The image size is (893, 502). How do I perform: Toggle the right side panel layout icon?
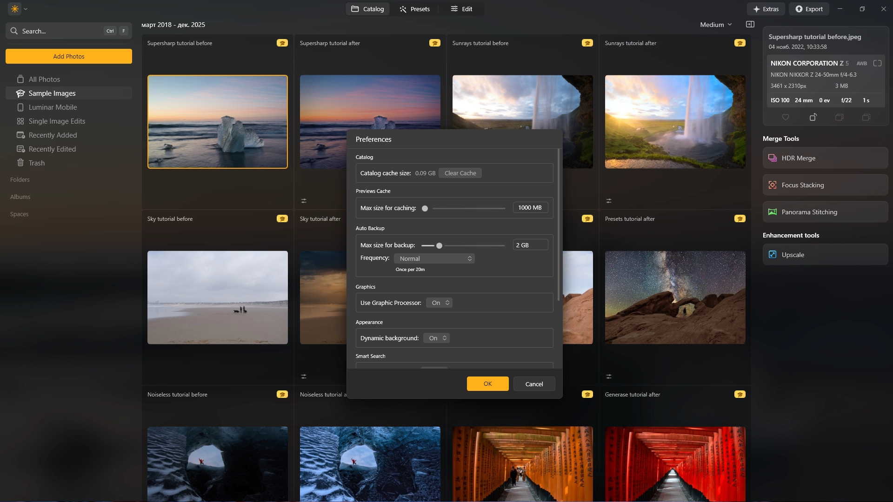point(750,25)
